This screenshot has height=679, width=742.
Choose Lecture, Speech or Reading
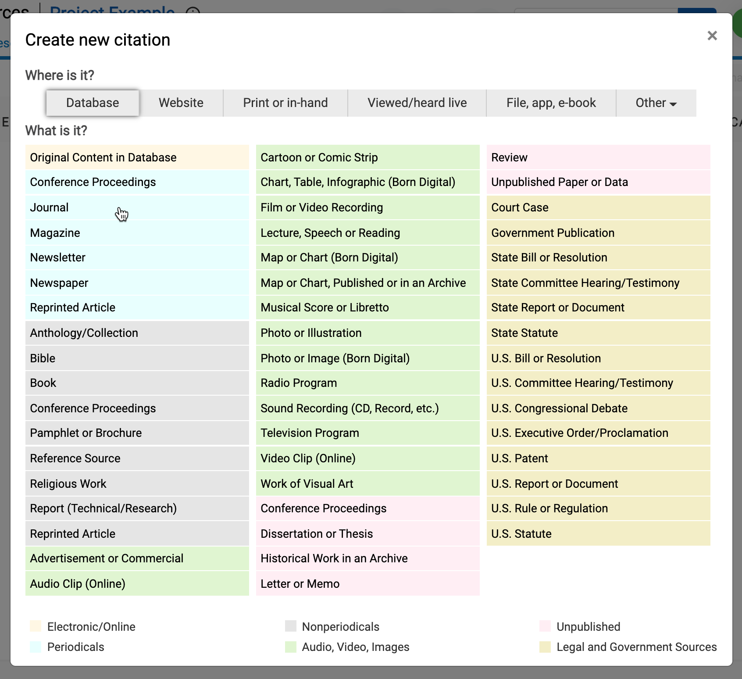pos(368,232)
